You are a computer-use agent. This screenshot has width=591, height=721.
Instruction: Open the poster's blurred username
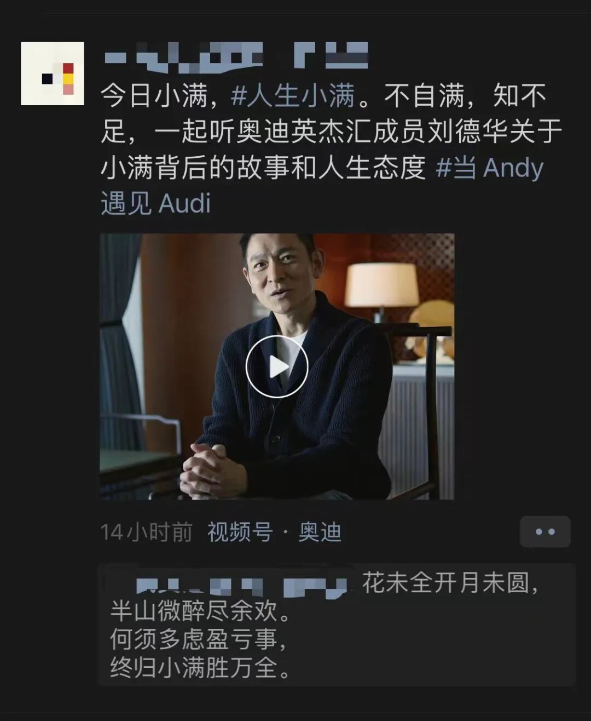click(236, 56)
